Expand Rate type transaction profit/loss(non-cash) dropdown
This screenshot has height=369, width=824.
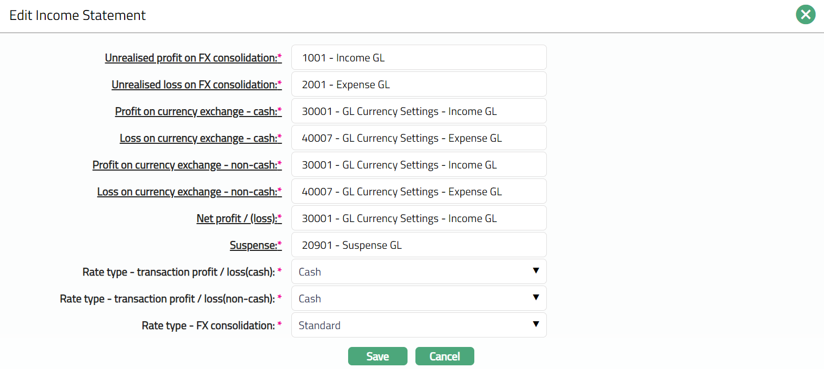click(419, 298)
